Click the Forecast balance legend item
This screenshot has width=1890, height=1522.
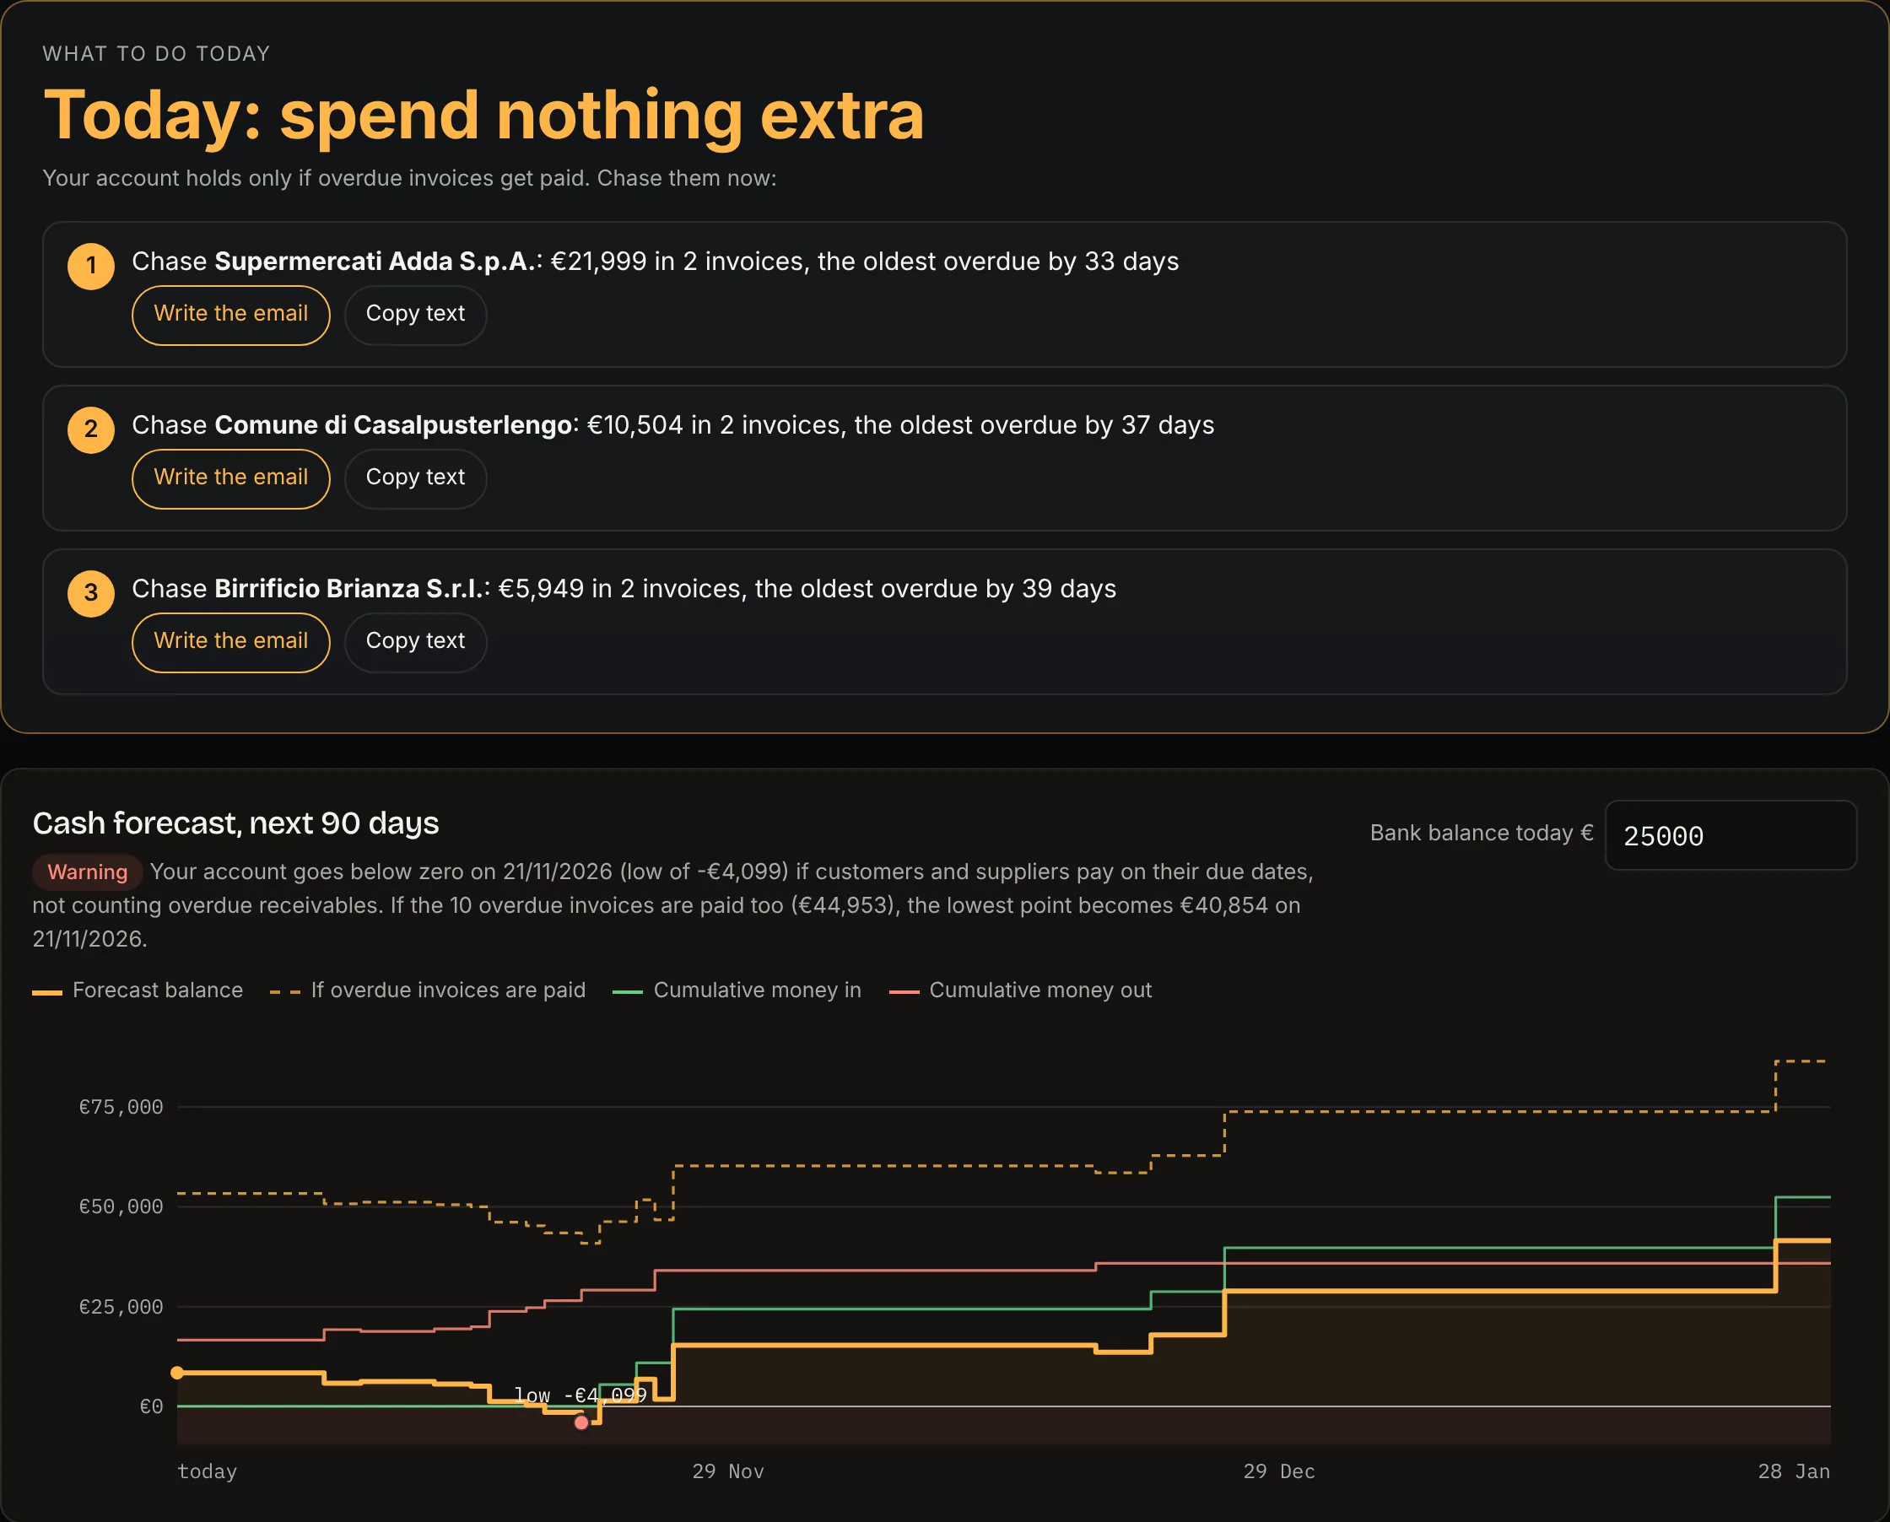138,990
